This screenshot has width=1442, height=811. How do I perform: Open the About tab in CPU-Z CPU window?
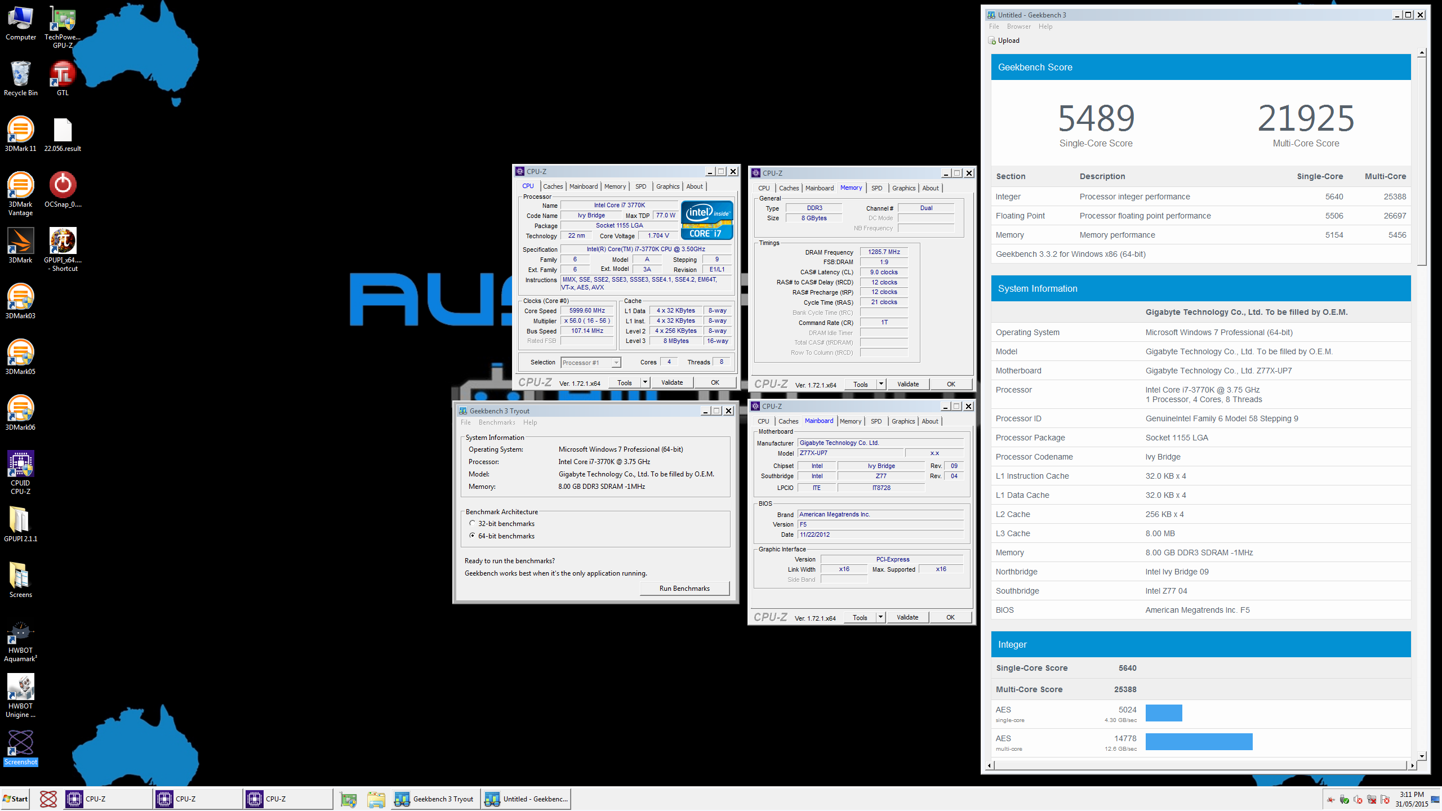(x=694, y=186)
